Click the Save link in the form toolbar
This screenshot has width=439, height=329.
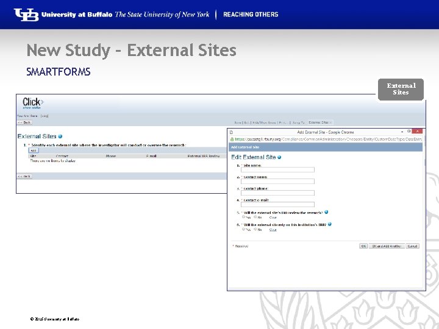(238, 122)
